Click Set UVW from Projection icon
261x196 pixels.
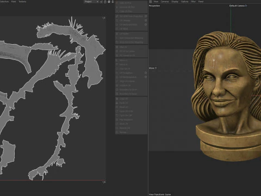click(x=117, y=16)
